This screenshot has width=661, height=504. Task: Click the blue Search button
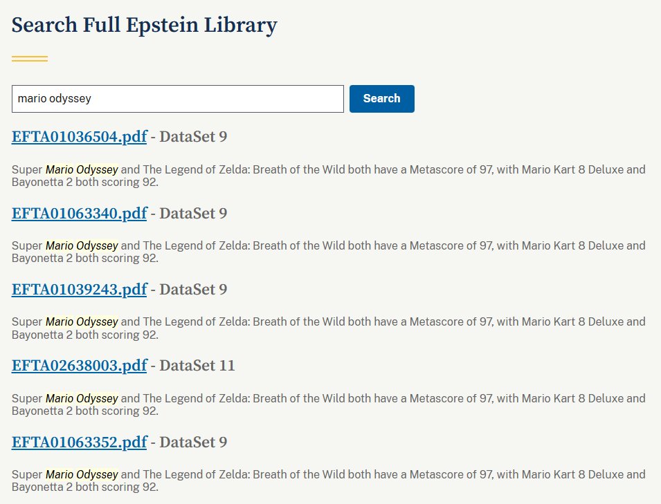coord(381,99)
